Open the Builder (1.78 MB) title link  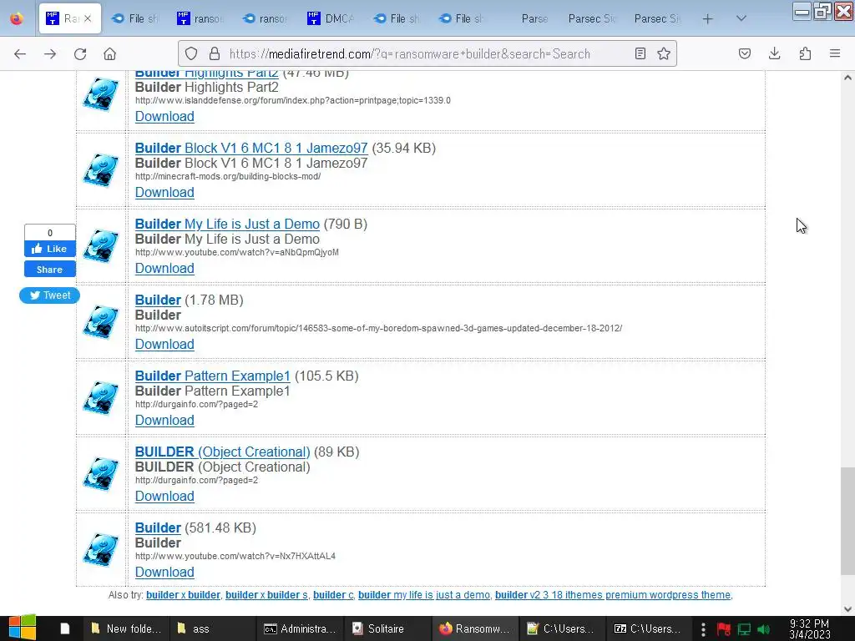click(158, 300)
